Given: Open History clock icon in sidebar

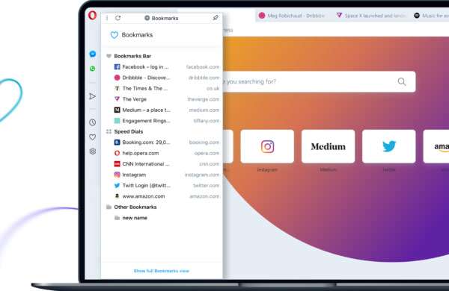Looking at the screenshot, I should click(92, 122).
